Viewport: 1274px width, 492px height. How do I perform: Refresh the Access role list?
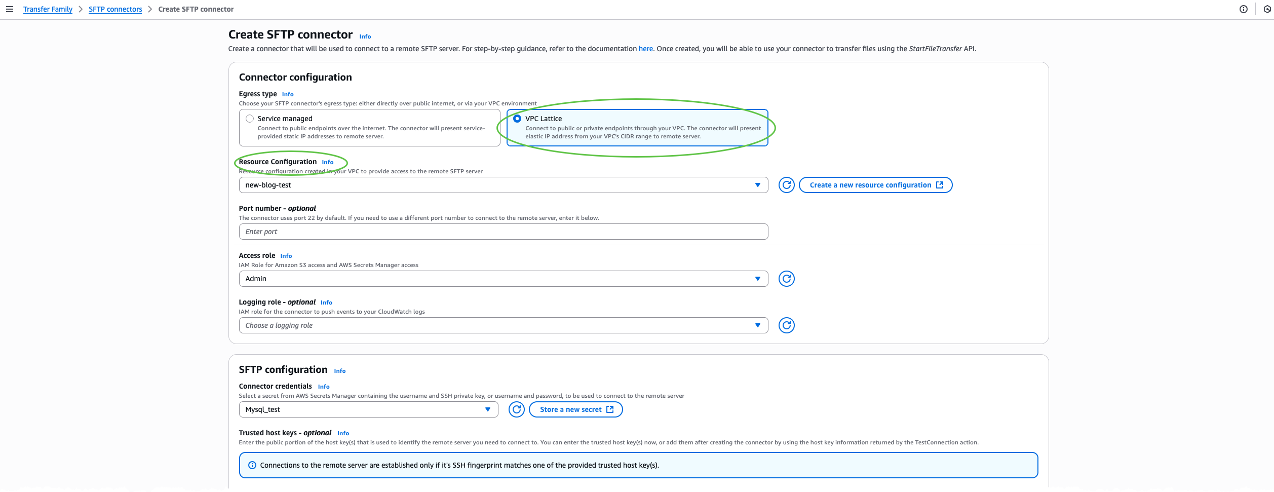click(x=786, y=279)
